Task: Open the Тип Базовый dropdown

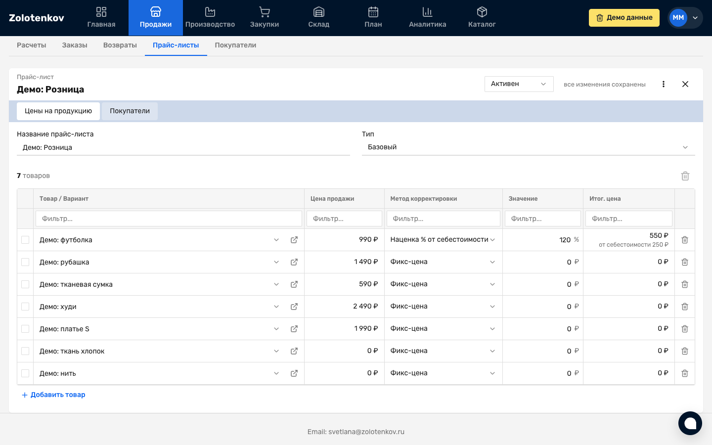Action: (528, 147)
